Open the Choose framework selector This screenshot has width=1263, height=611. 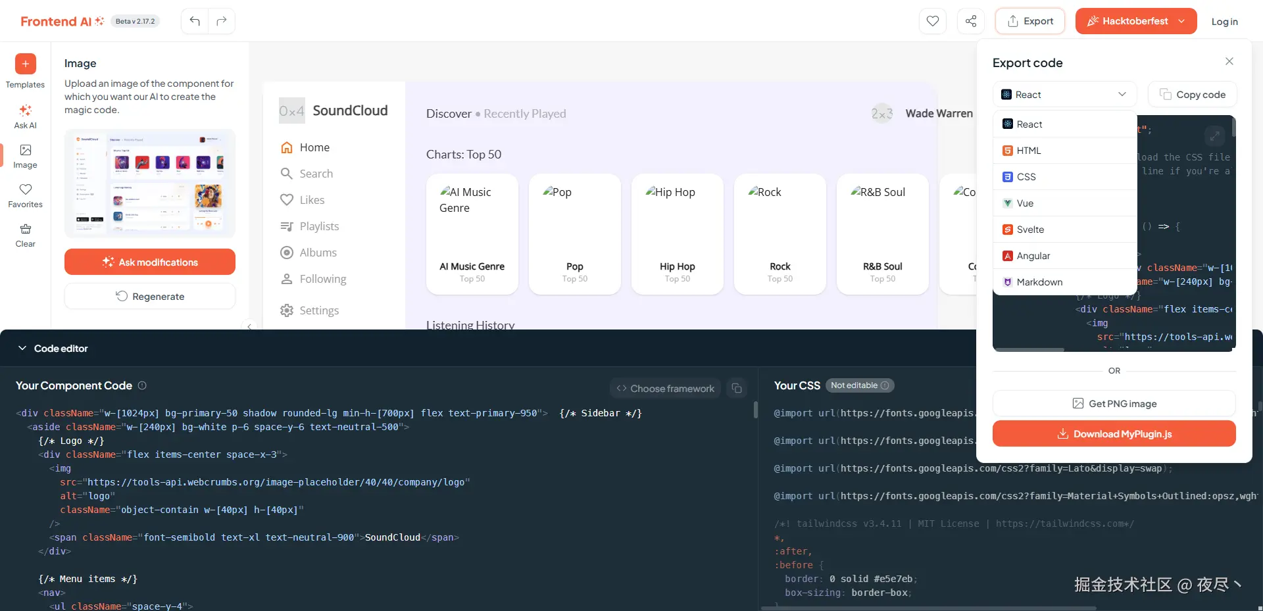(665, 389)
